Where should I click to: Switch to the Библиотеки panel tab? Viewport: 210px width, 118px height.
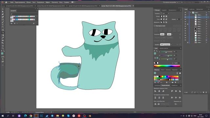coord(199,9)
